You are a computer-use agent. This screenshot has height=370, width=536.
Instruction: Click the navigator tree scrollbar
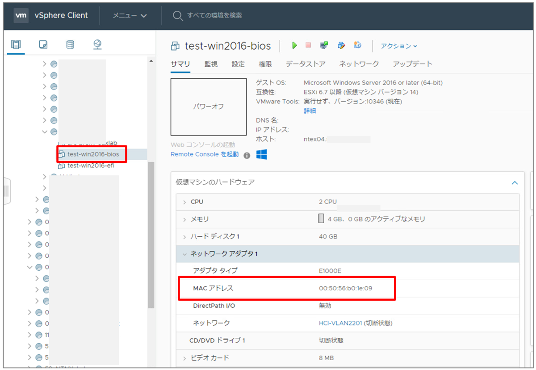click(x=151, y=235)
